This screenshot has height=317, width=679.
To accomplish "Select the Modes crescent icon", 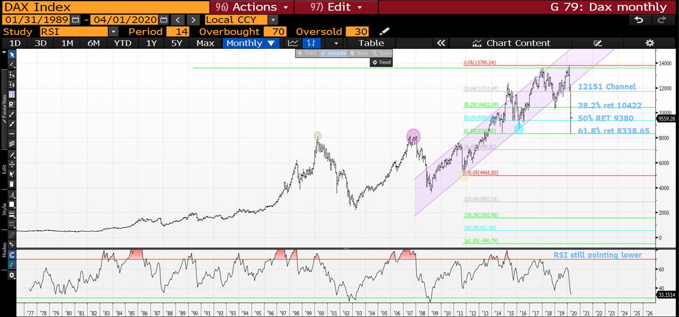I will (x=12, y=255).
